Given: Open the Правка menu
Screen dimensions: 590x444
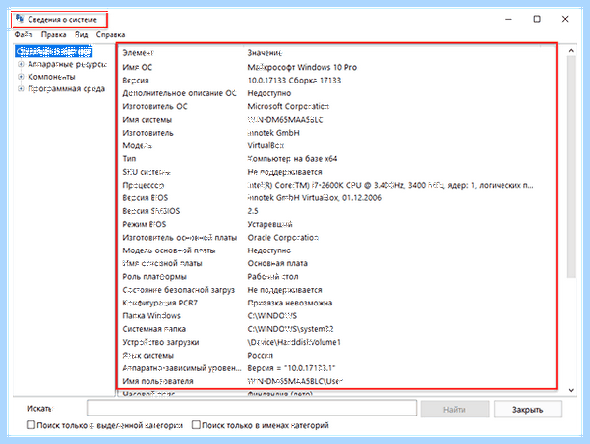Looking at the screenshot, I should coord(53,35).
